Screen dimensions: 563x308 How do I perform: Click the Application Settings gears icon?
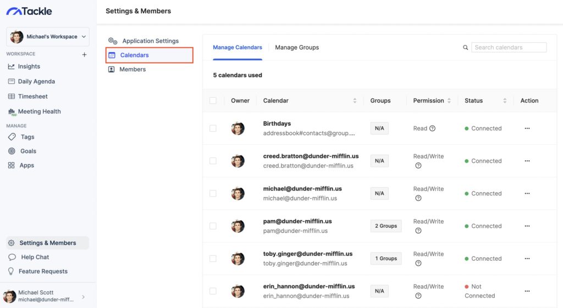point(113,41)
